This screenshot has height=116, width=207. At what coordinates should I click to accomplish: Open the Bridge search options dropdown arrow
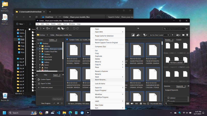tap(187, 29)
